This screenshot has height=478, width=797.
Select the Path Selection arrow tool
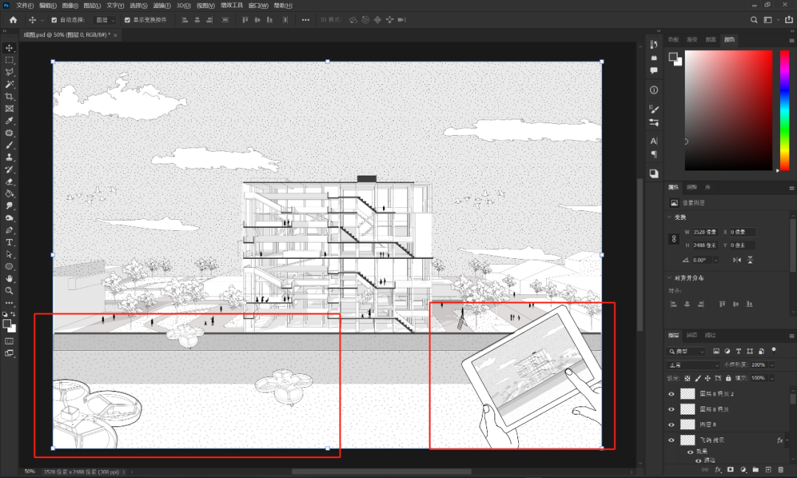[x=9, y=254]
